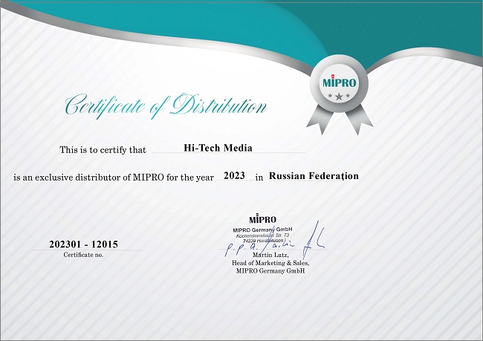The image size is (483, 341).
Task: Click 'Head of Marketing & Sales,' line
Action: [270, 263]
